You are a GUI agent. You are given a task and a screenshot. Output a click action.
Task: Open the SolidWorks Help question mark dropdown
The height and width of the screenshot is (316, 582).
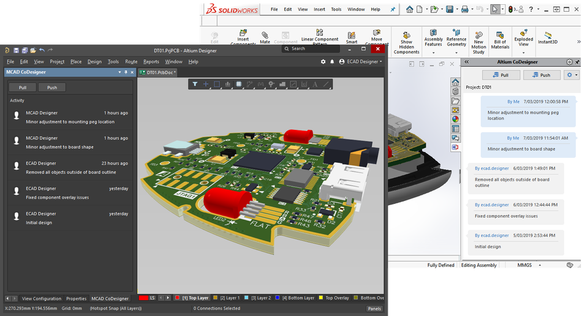[538, 9]
